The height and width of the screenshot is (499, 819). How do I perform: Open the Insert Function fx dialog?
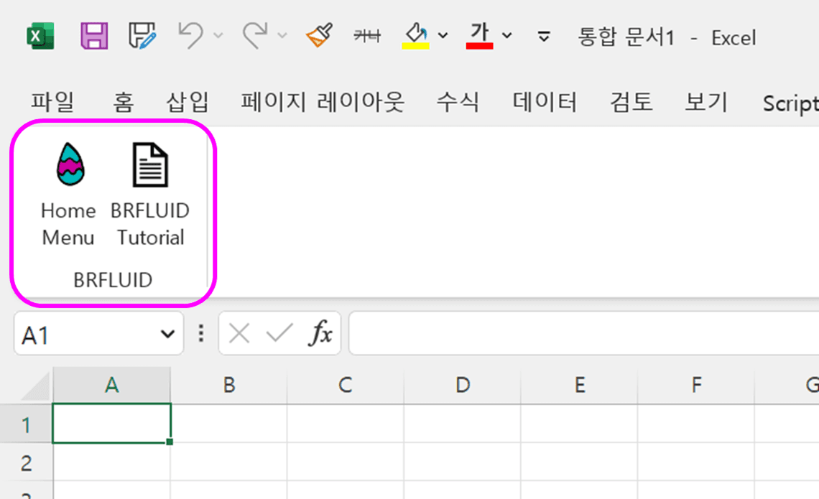point(320,333)
